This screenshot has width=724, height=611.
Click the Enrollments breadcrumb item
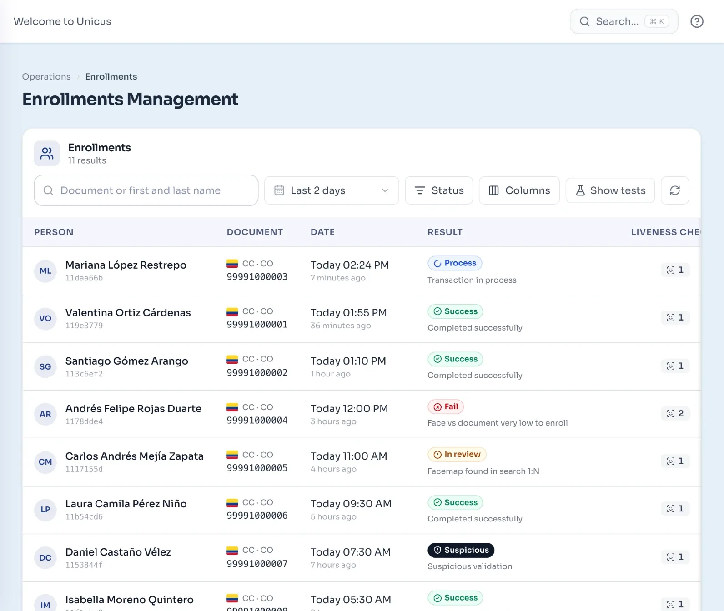111,77
